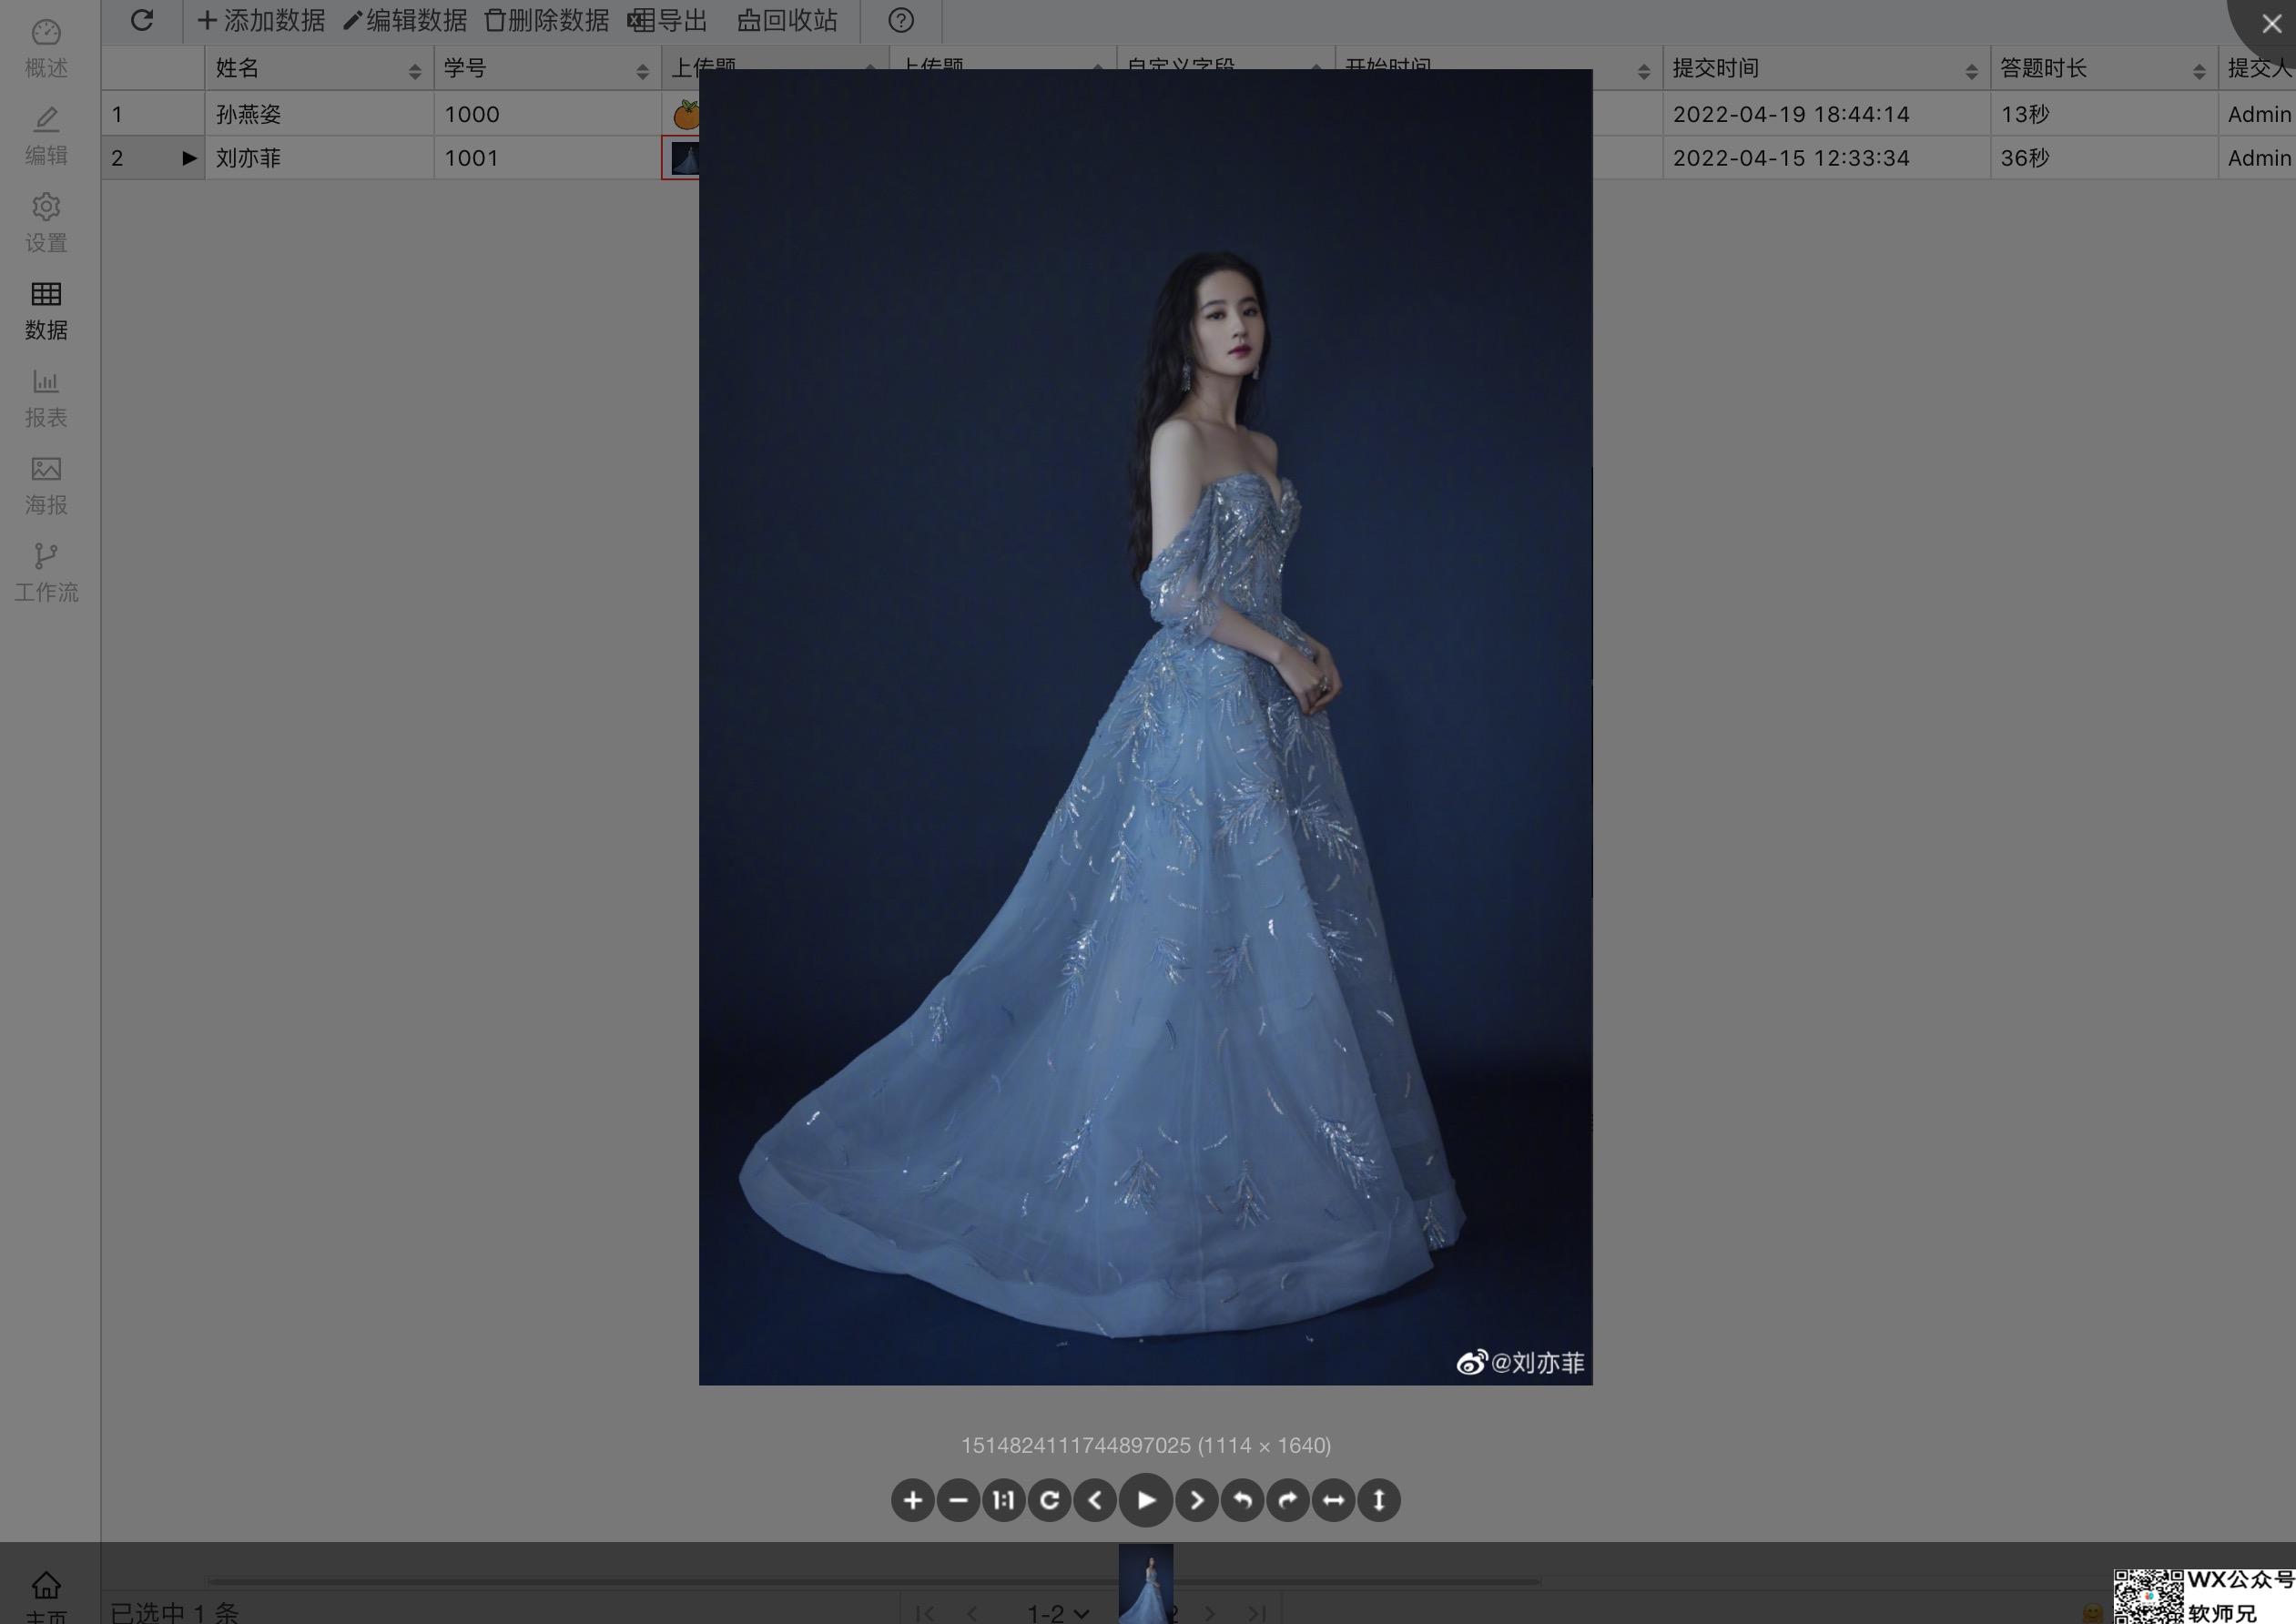Show next image in the viewer
The width and height of the screenshot is (2296, 1624).
tap(1197, 1500)
